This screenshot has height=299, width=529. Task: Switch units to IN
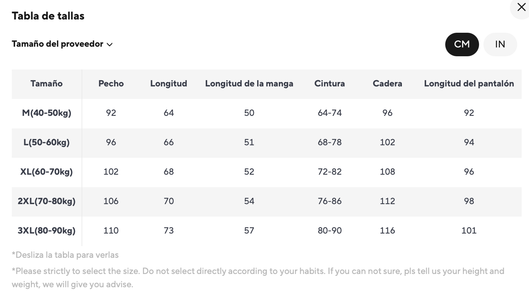tap(500, 44)
